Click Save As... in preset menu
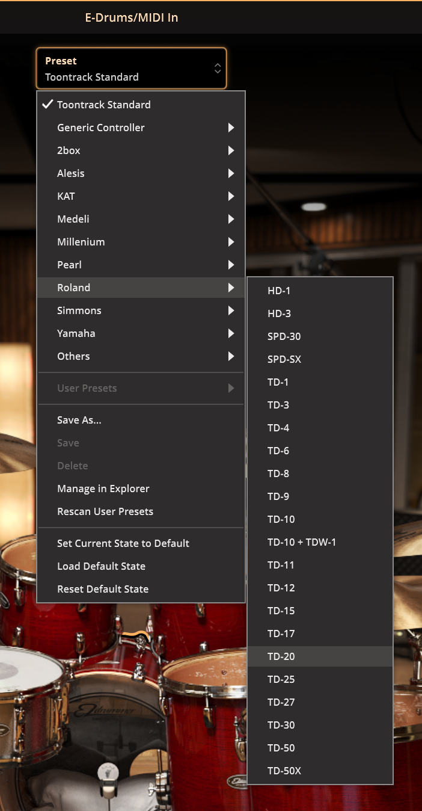Viewport: 422px width, 811px height. pyautogui.click(x=79, y=420)
